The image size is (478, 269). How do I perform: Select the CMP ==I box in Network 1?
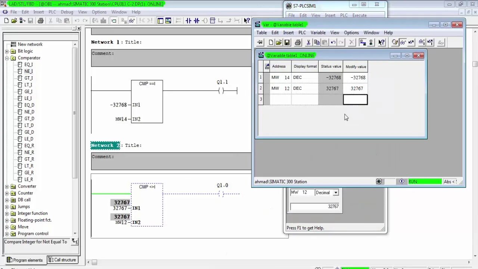pyautogui.click(x=147, y=101)
